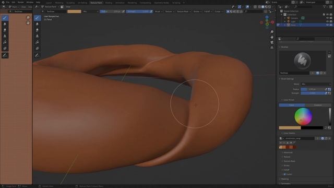Click the blue Z axis on navigation gizmo
The image size is (334, 188).
(x=267, y=17)
